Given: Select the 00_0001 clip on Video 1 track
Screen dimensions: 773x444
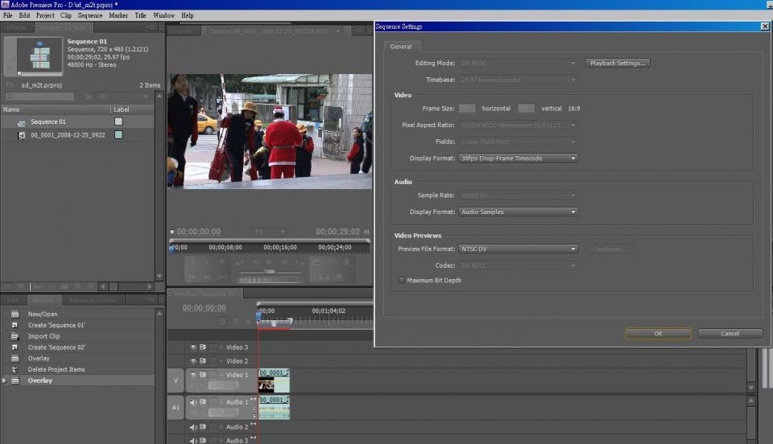Looking at the screenshot, I should click(274, 380).
